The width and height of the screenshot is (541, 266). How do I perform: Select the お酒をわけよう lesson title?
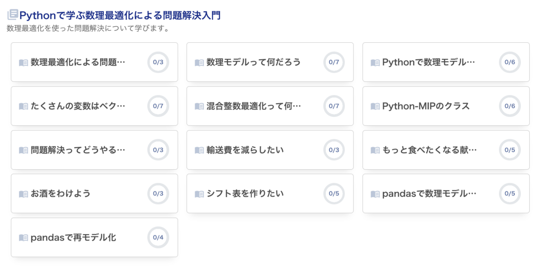point(60,194)
